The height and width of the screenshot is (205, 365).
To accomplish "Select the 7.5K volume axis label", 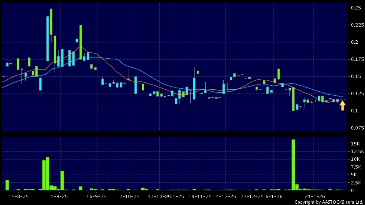I will (x=355, y=167).
